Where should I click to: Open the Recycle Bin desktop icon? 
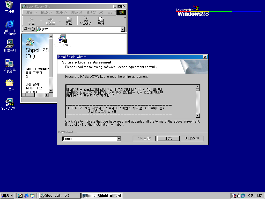10,7
